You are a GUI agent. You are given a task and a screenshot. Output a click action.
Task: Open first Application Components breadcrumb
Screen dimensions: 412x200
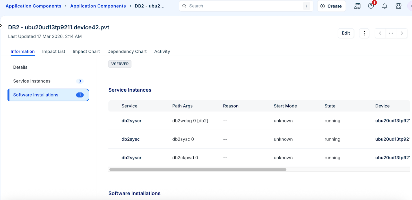click(33, 6)
